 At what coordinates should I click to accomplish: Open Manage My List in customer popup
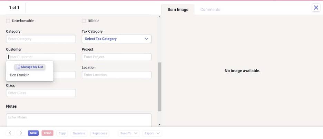pyautogui.click(x=30, y=67)
